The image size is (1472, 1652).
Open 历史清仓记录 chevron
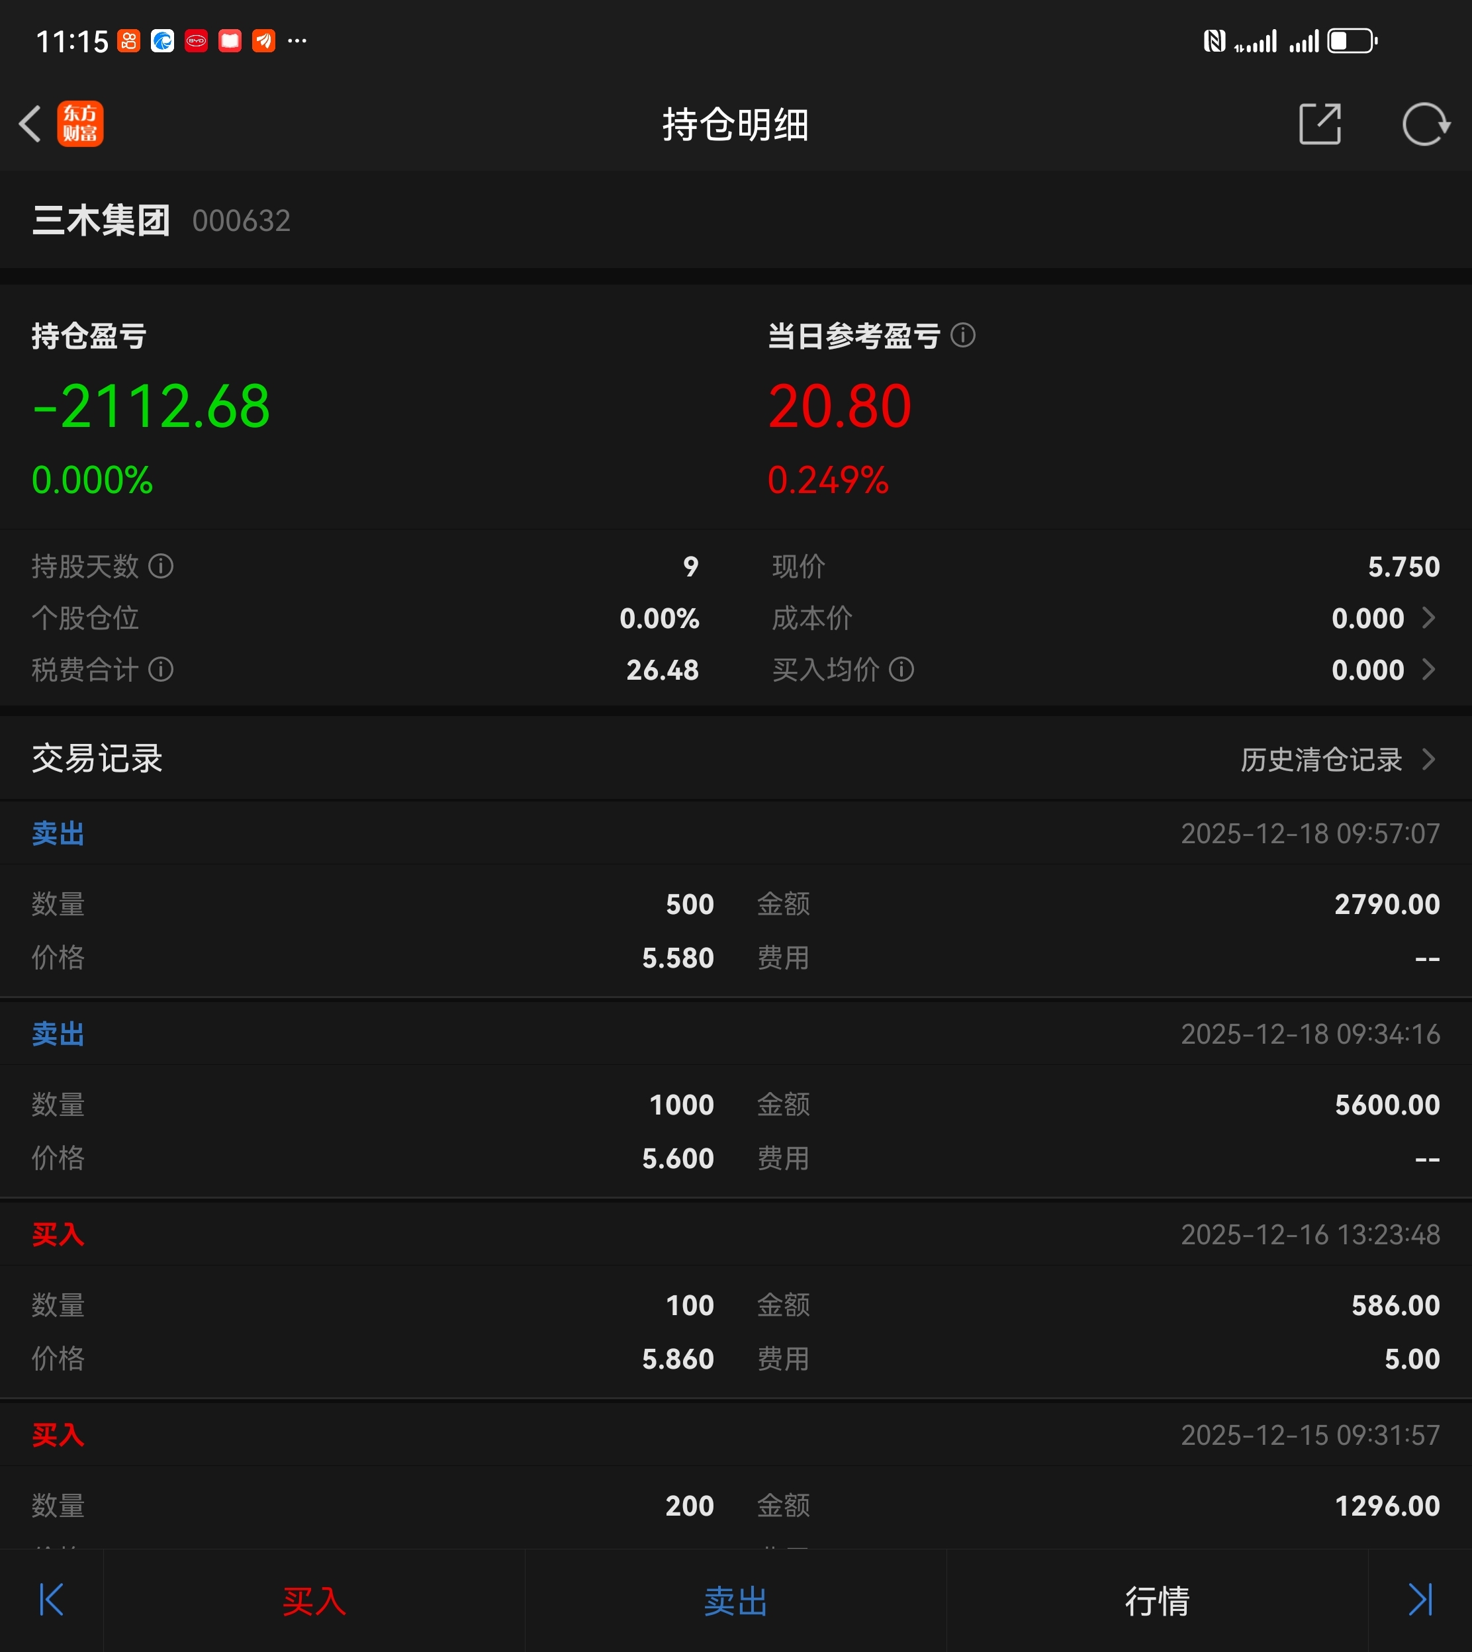click(x=1428, y=759)
